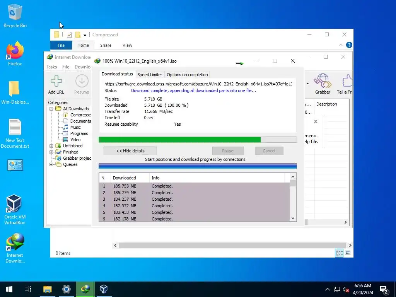Open Explorer View ribbon tab

[127, 45]
